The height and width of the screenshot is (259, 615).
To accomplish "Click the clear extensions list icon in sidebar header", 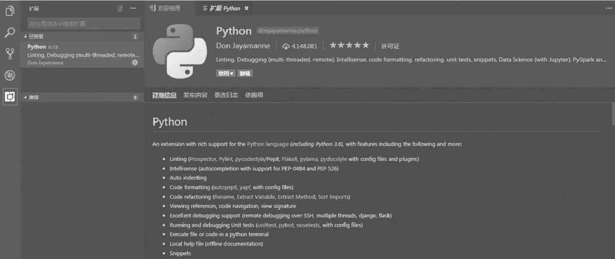I will tap(120, 8).
